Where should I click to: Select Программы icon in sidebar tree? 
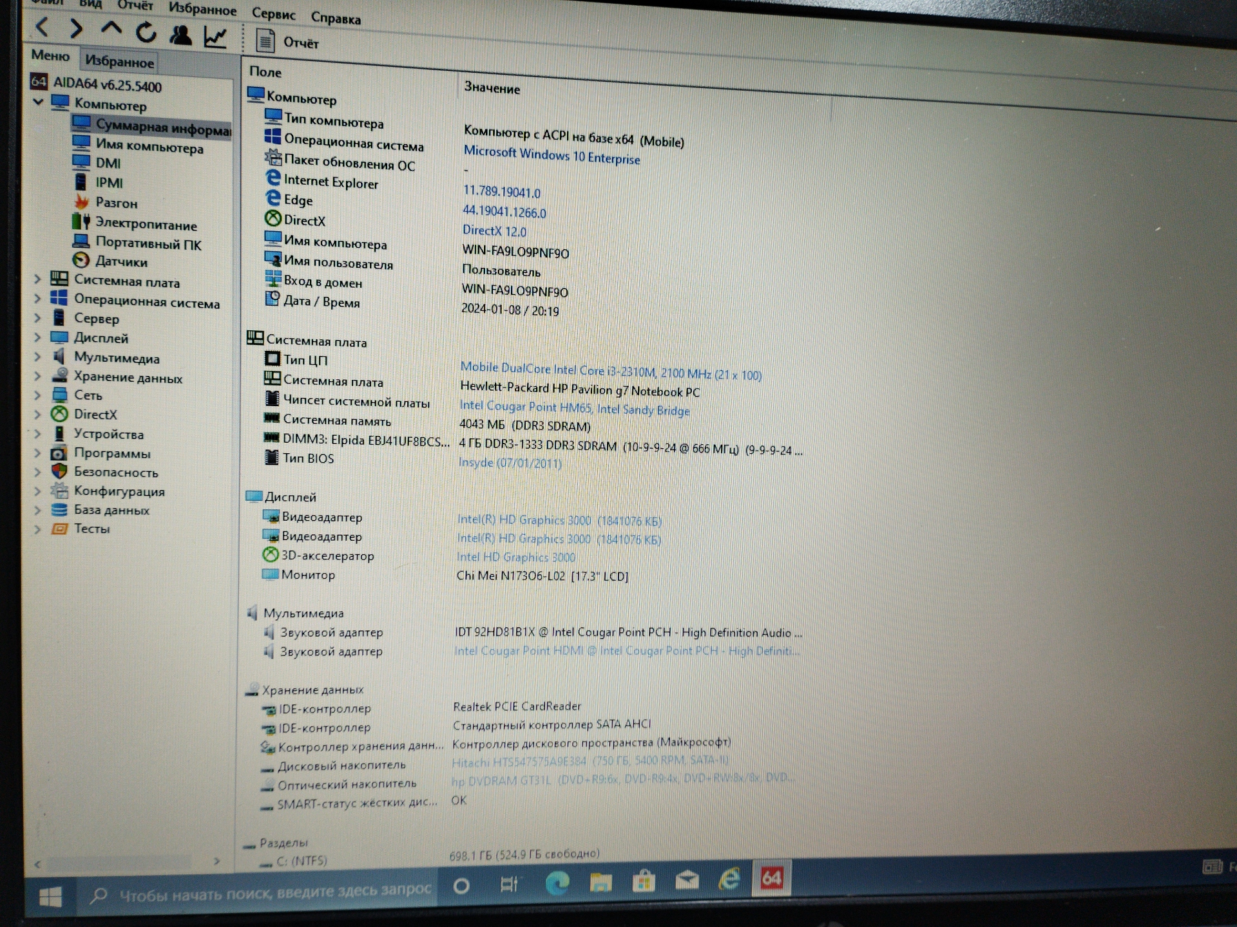pyautogui.click(x=59, y=453)
